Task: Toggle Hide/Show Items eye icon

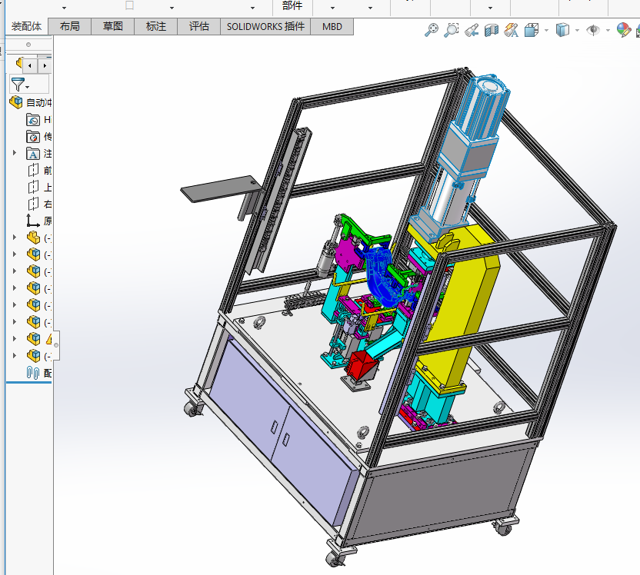Action: [x=593, y=30]
